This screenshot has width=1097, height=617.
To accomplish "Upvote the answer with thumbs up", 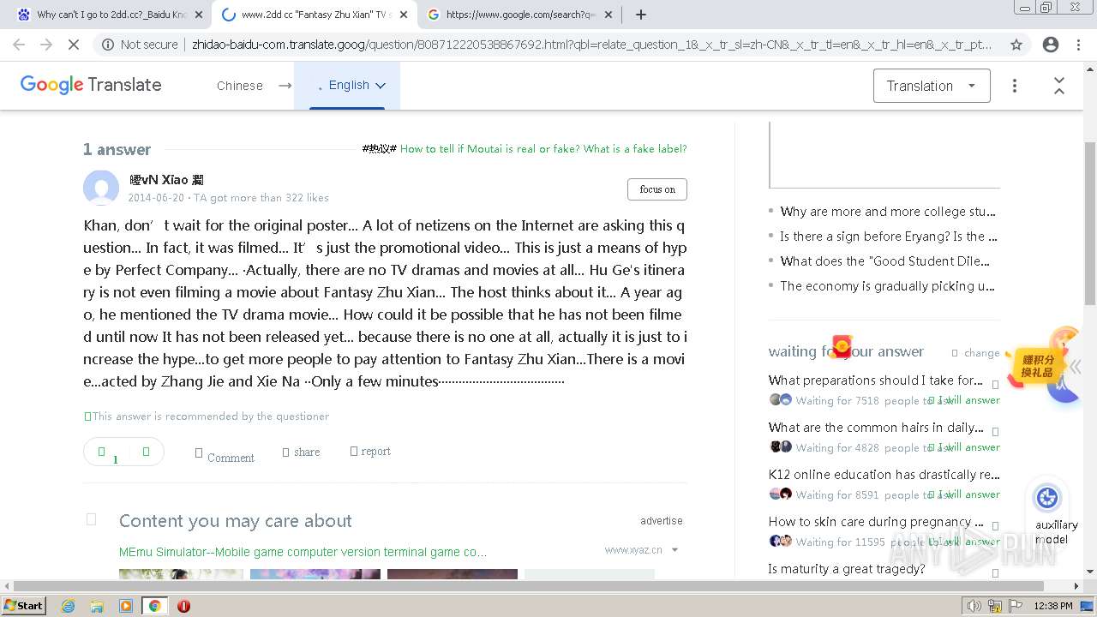I will [x=102, y=452].
